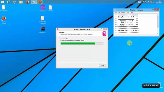Select the wampserver installer desktop icon
The width and height of the screenshot is (164, 92).
click(43, 8)
